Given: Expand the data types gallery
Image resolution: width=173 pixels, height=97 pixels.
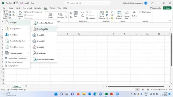Looking at the screenshot, I should point(66,18).
